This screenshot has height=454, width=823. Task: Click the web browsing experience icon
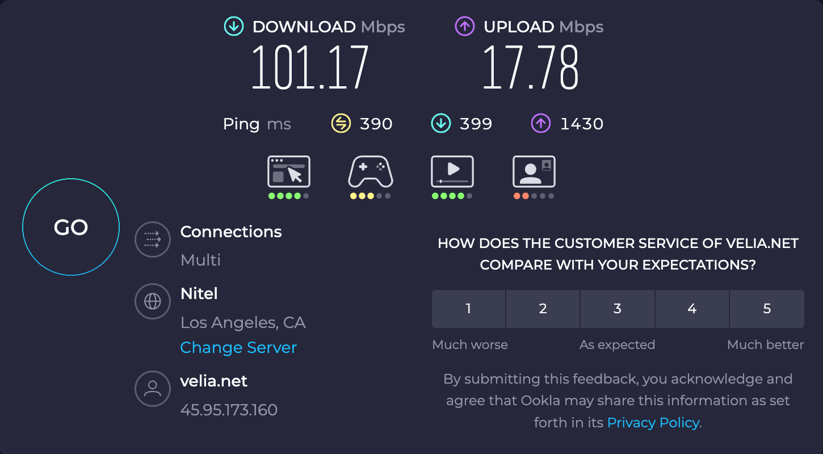point(289,171)
